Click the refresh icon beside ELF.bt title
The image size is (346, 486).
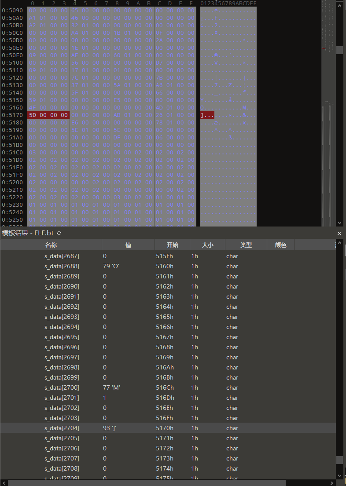[59, 233]
